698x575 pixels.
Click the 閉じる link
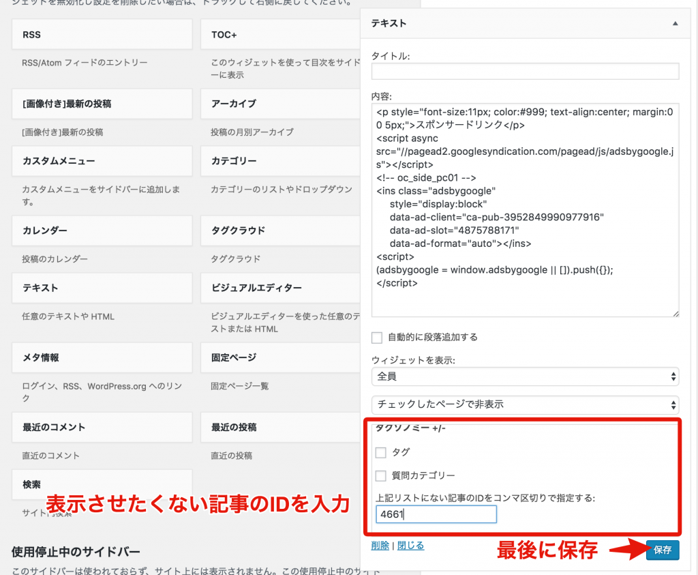coord(410,546)
